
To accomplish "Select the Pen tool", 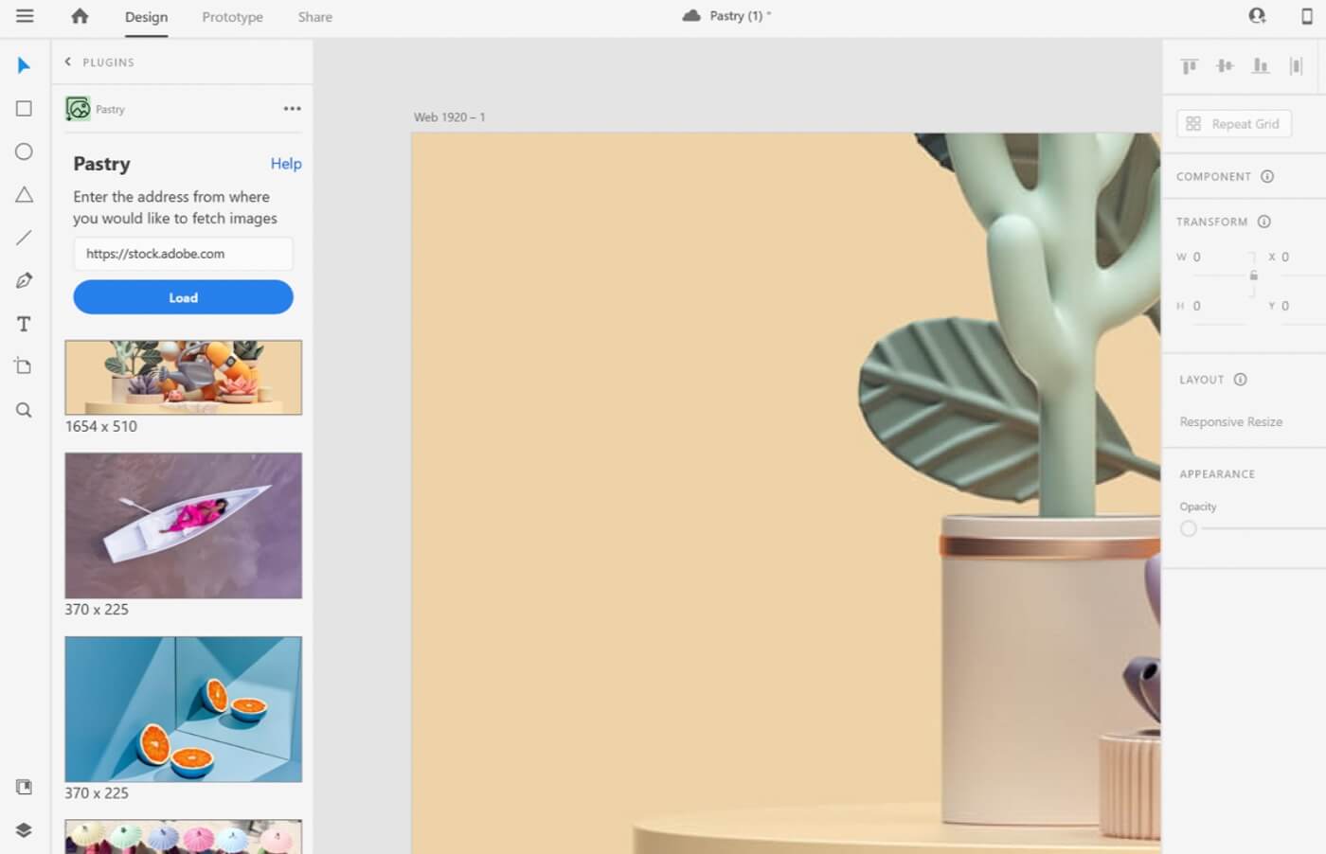I will [x=24, y=280].
